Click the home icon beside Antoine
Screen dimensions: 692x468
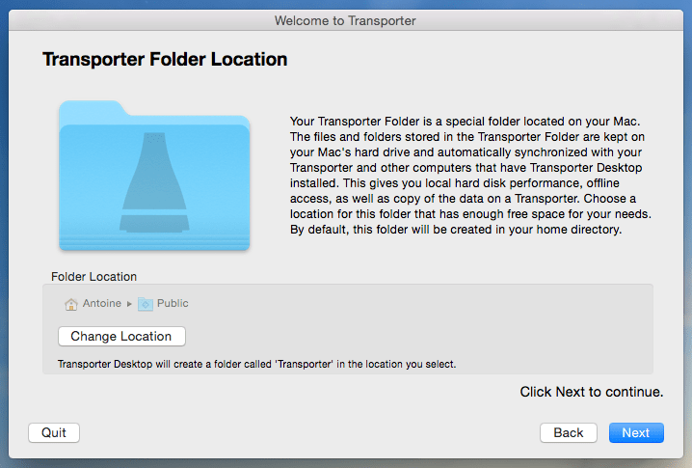pos(71,304)
